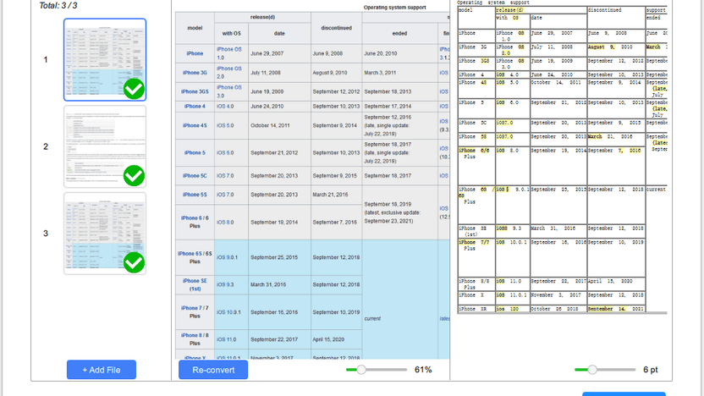Click the iOS 8.0 link
This screenshot has width=704, height=396.
[225, 223]
